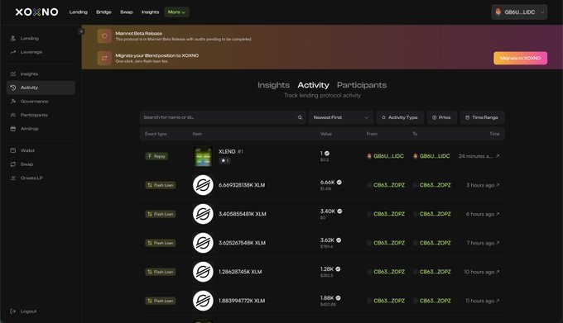The image size is (563, 323).
Task: Open the Price filter
Action: 441,117
